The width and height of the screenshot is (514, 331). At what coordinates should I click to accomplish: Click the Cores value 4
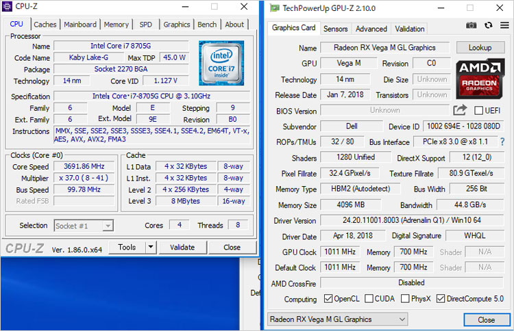pos(180,225)
